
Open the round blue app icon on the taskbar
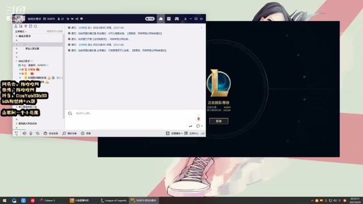(x=23, y=200)
